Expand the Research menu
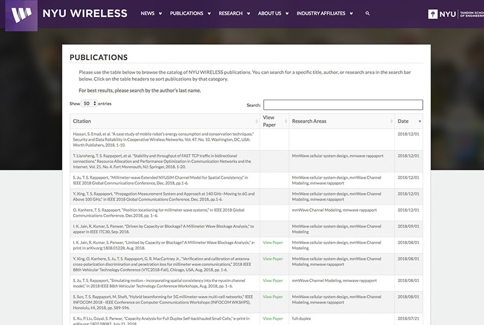The image size is (484, 325). click(x=234, y=13)
